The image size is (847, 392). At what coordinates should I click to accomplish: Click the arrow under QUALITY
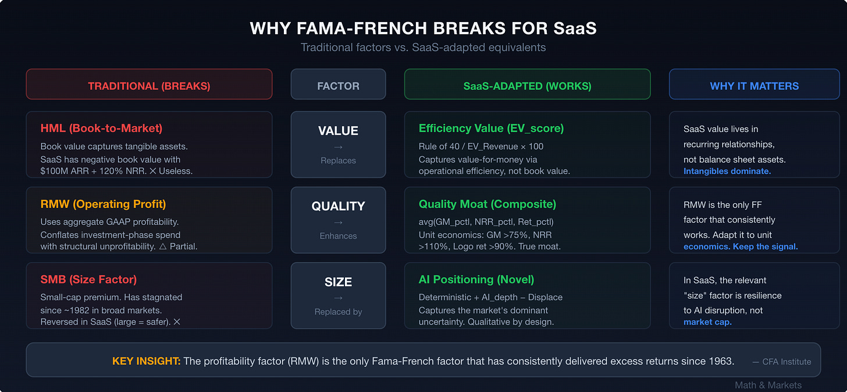point(338,223)
